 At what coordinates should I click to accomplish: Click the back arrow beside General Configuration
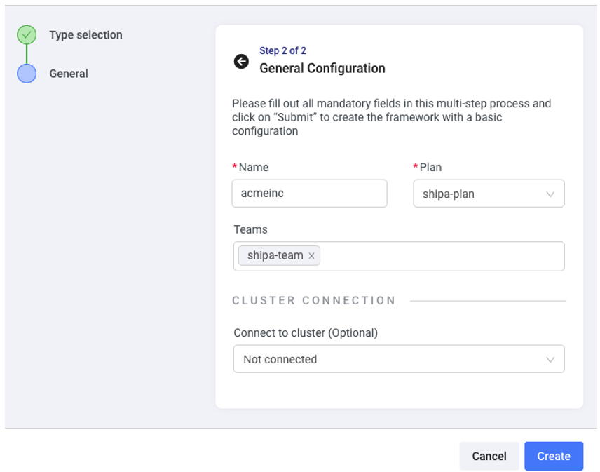coord(241,62)
